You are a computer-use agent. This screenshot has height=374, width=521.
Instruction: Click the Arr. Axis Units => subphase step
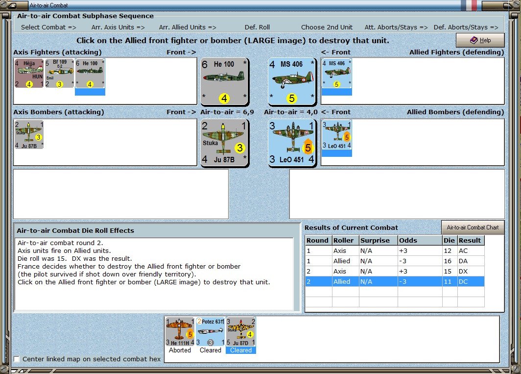point(118,27)
